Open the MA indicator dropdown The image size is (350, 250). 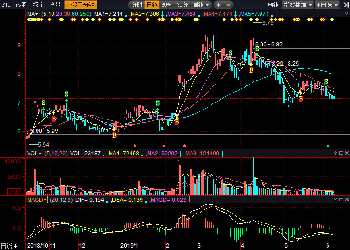coord(32,14)
